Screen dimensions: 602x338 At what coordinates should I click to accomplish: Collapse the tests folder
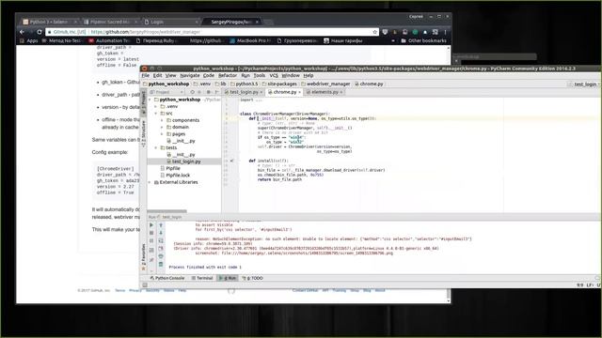pos(156,148)
